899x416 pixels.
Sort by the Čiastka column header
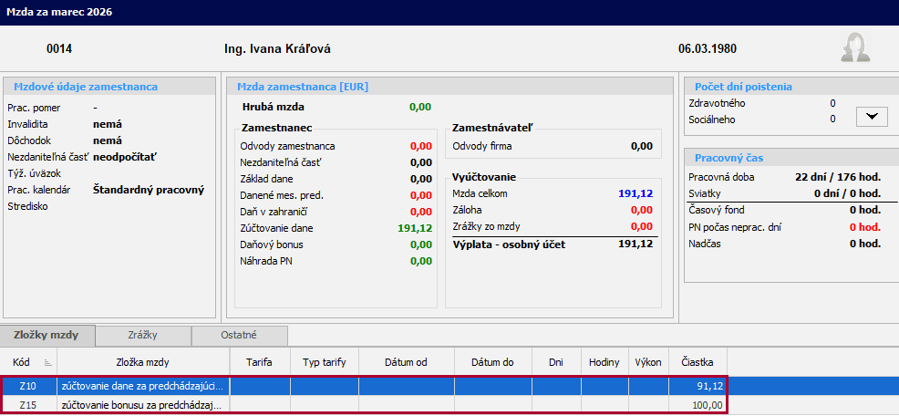(x=697, y=361)
